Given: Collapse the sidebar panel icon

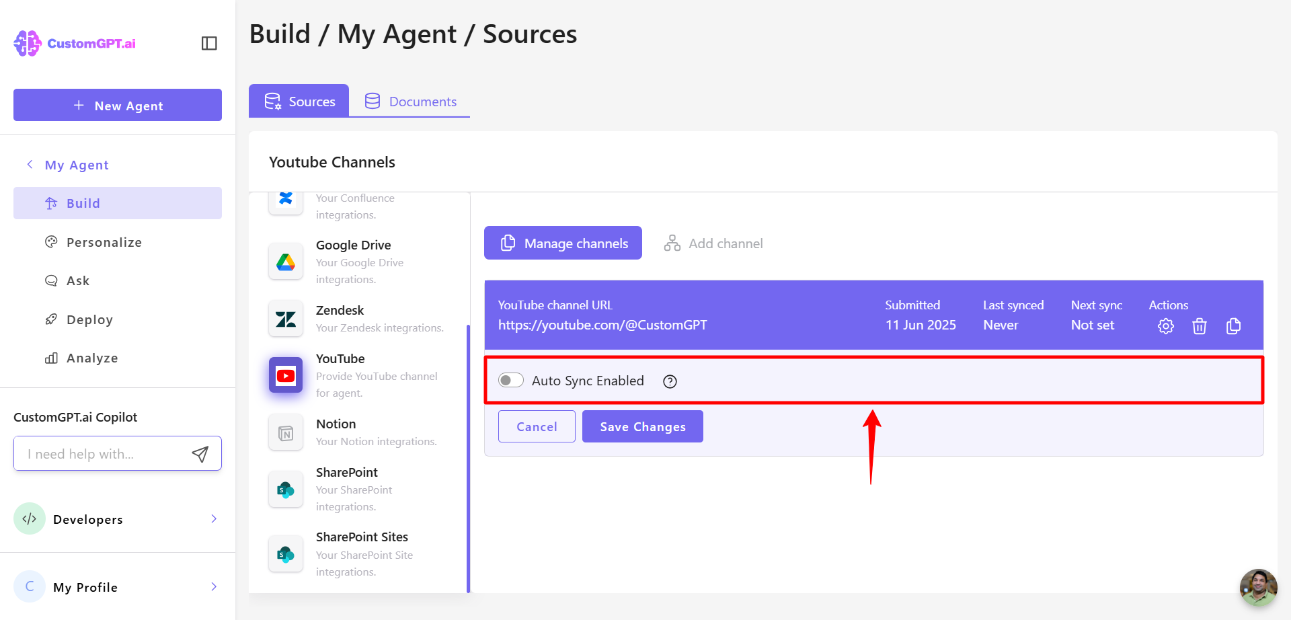Looking at the screenshot, I should (x=209, y=44).
